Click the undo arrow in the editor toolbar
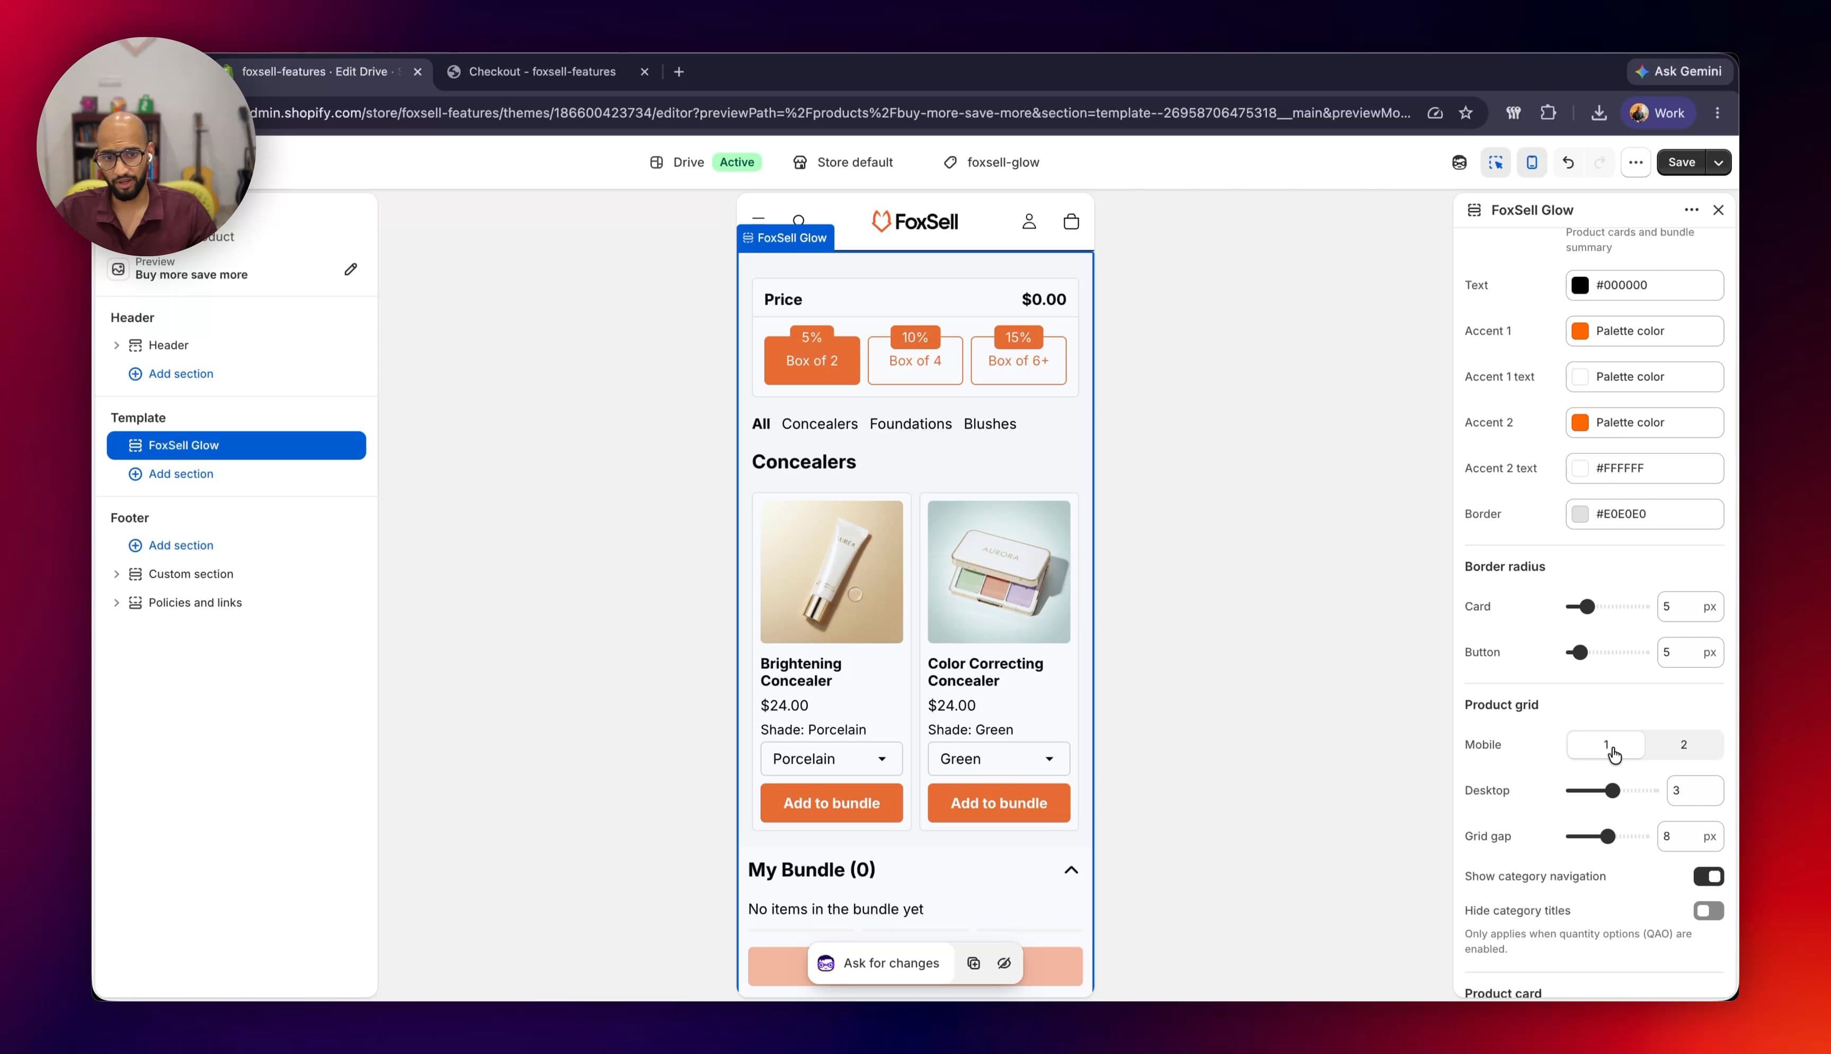Screen dimensions: 1831x1054 tap(1568, 162)
